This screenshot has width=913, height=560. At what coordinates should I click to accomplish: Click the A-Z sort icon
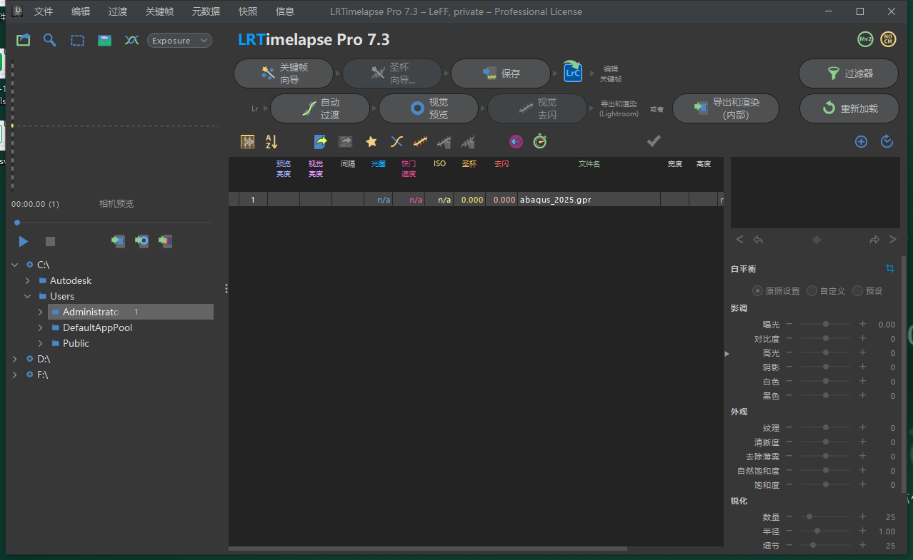[271, 141]
